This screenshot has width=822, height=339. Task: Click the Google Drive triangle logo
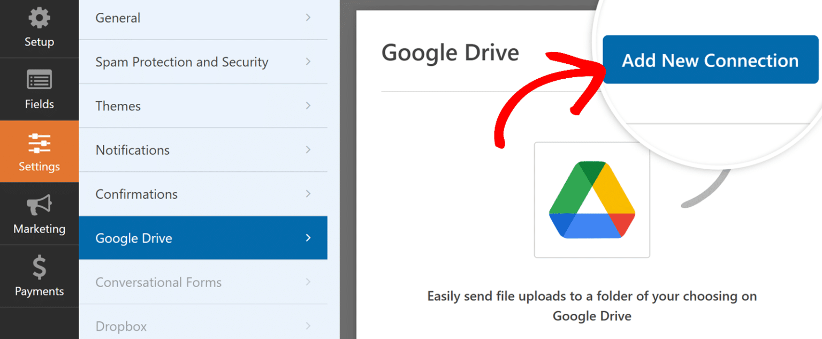coord(591,199)
